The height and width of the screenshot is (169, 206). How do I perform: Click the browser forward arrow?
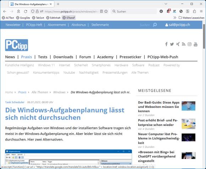coord(12,11)
